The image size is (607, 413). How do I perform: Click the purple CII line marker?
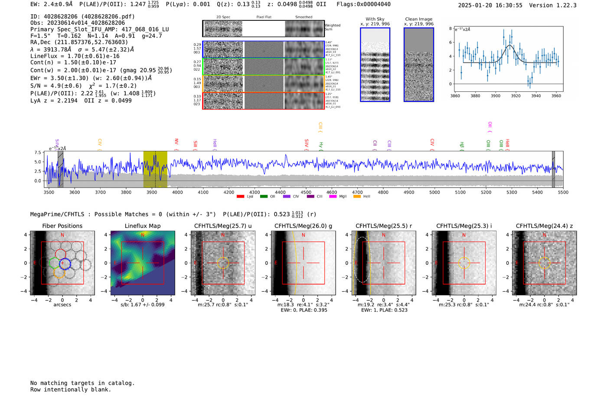(375, 145)
